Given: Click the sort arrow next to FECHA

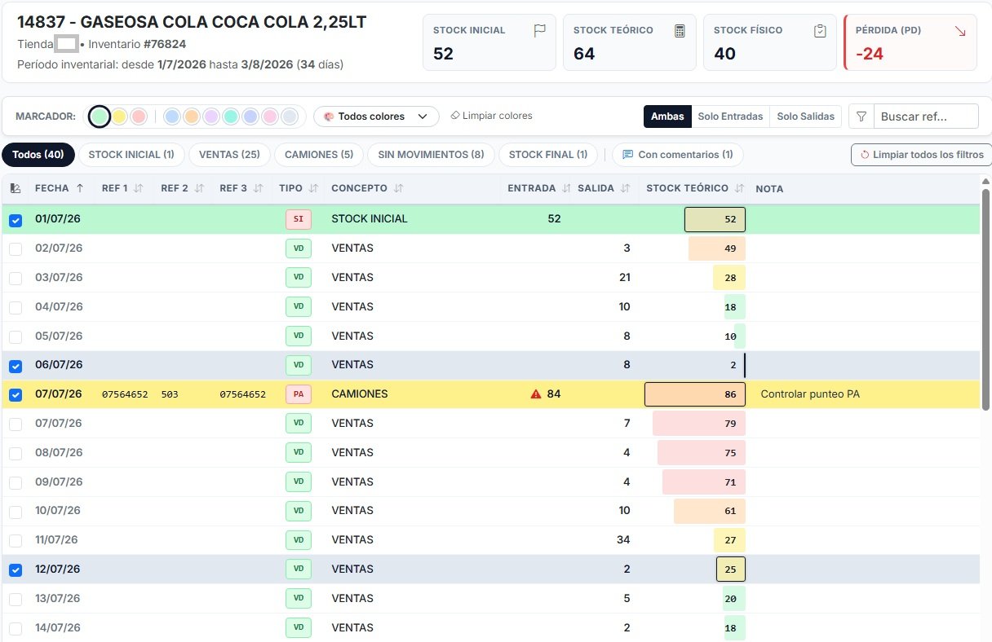Looking at the screenshot, I should click(80, 188).
